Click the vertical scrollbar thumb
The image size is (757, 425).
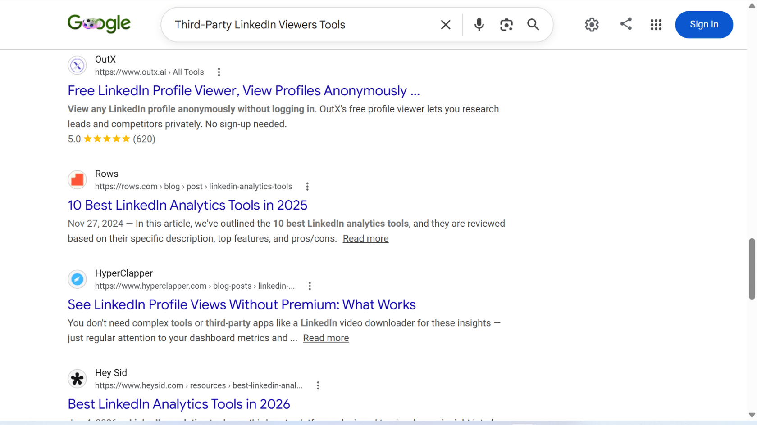752,269
